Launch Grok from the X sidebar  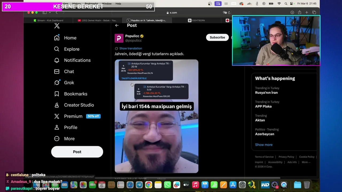[64, 83]
